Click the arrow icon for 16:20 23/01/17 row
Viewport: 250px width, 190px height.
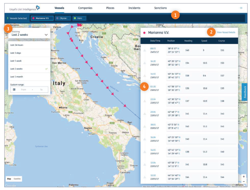pos(144,63)
